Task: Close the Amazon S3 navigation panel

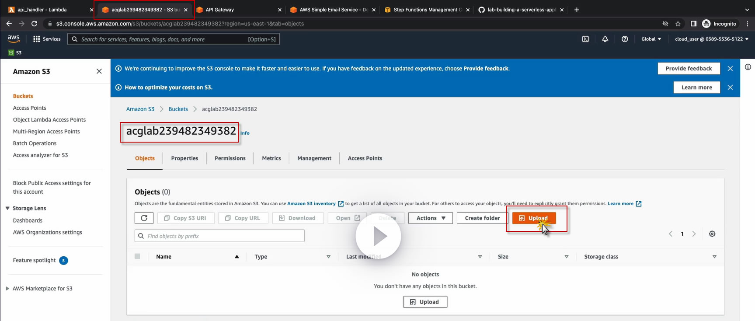Action: [99, 71]
